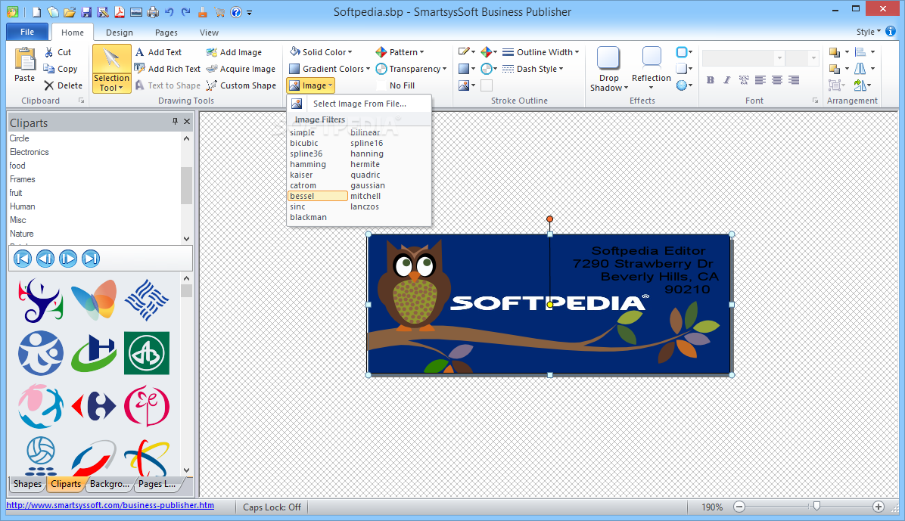Viewport: 905px width, 521px height.
Task: Toggle Bold formatting in Font group
Action: pos(711,80)
